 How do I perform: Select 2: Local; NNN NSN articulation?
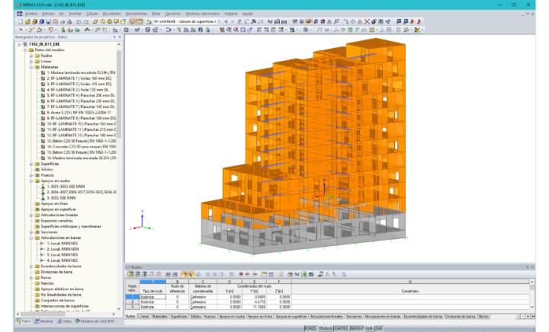pyautogui.click(x=63, y=249)
